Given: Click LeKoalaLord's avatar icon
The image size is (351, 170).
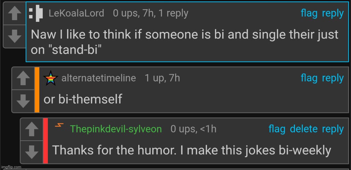Looking at the screenshot, I should [36, 13].
